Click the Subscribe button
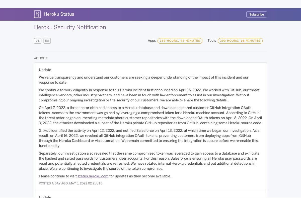Viewport: 301px width, 198px height. tap(256, 15)
